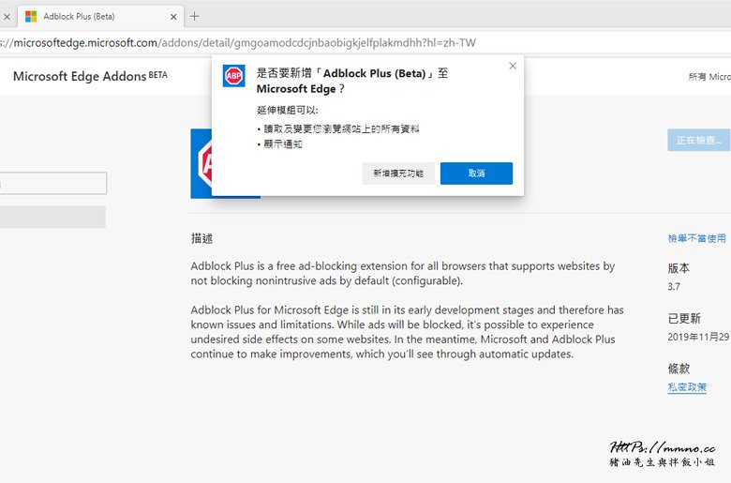Close the Adblock Plus (Beta) tab
Screen dimensions: 731x483
click(x=173, y=17)
